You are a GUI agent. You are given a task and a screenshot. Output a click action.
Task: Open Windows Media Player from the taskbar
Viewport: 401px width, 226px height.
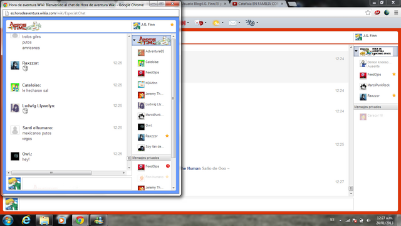point(61,220)
